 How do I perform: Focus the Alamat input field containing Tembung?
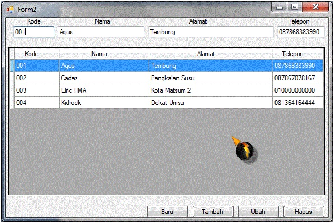(211, 32)
